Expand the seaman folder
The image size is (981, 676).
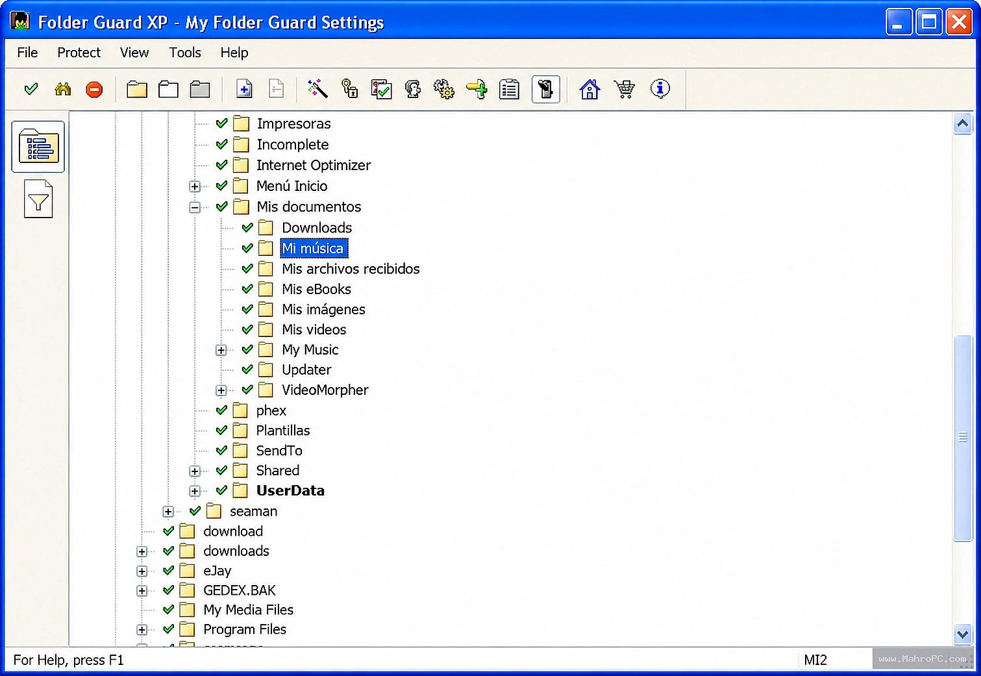pos(168,512)
